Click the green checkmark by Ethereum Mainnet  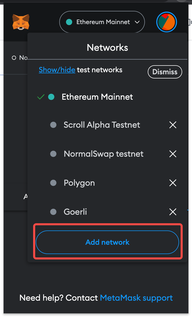point(41,97)
